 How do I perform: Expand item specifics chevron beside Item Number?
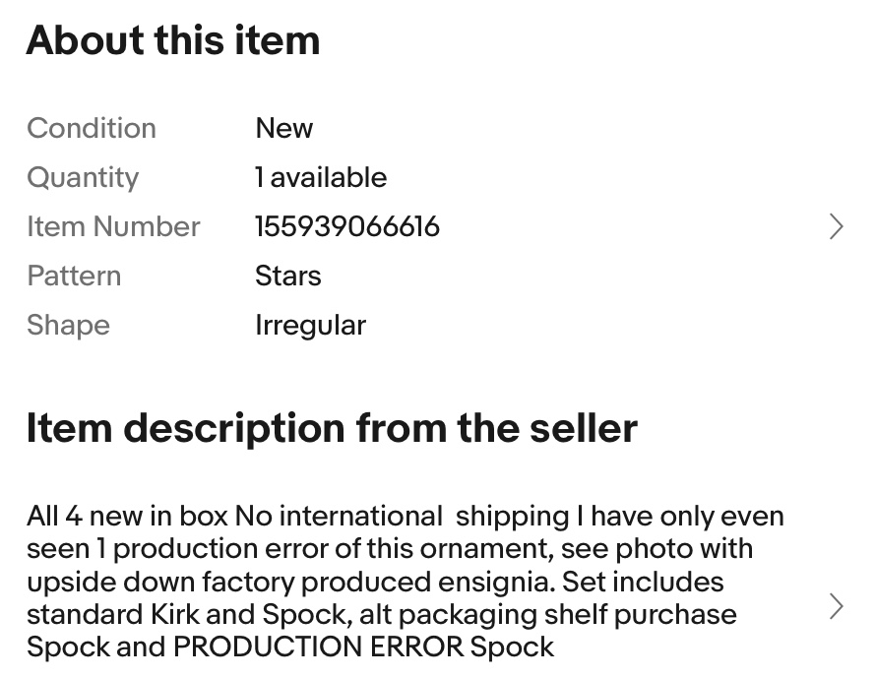tap(836, 226)
